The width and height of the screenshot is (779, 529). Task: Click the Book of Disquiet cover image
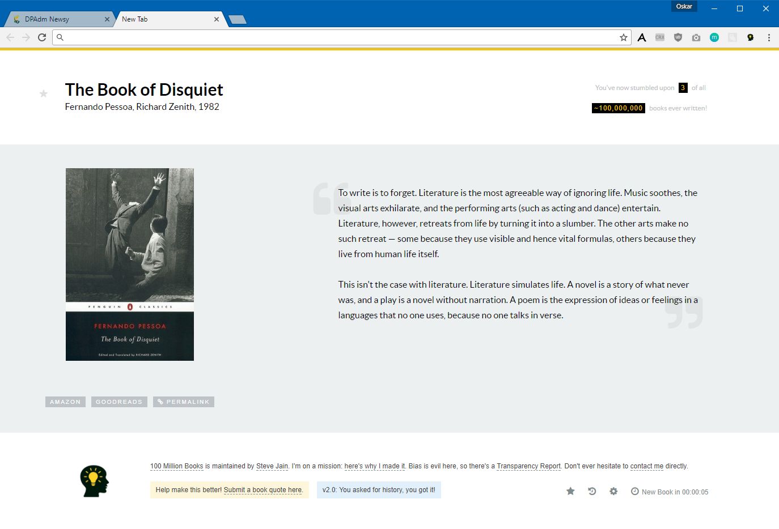click(130, 264)
